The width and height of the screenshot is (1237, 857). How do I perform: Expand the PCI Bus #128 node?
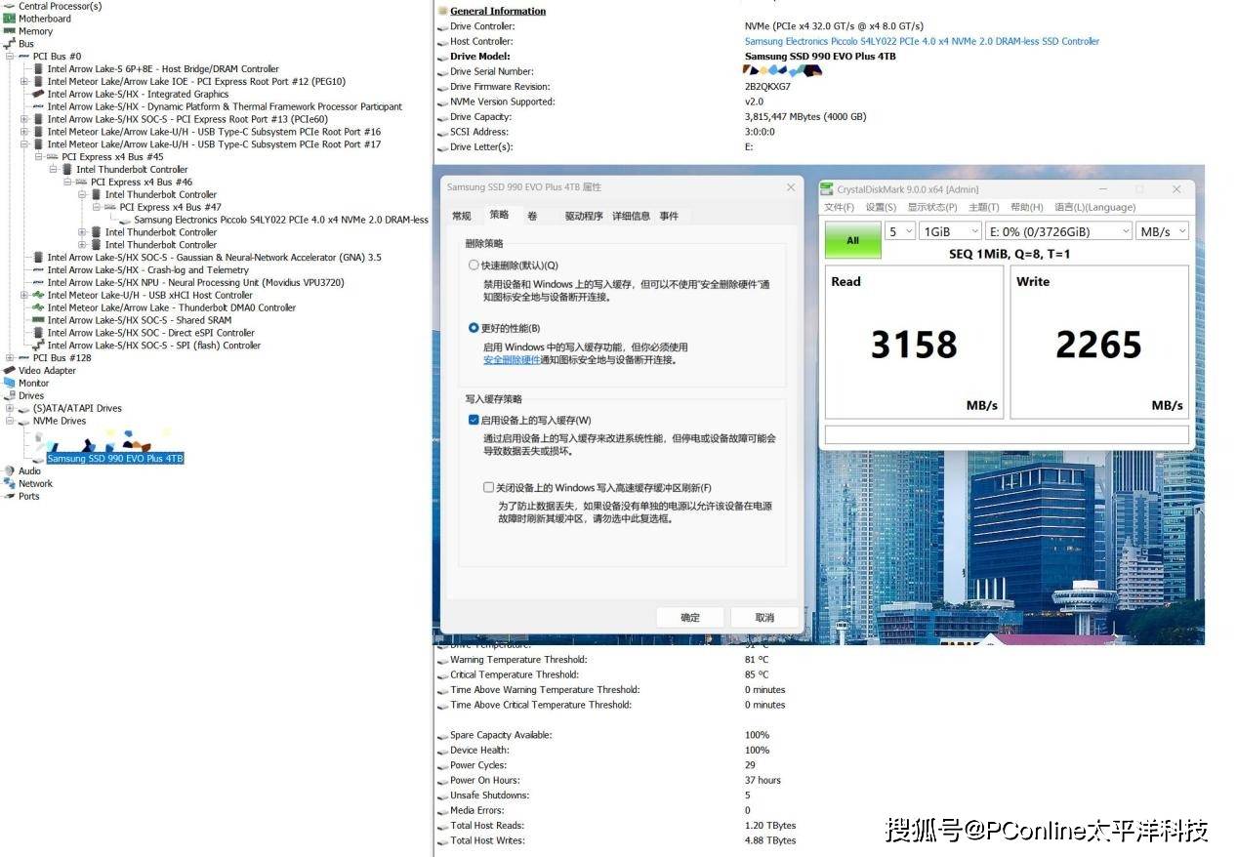10,358
